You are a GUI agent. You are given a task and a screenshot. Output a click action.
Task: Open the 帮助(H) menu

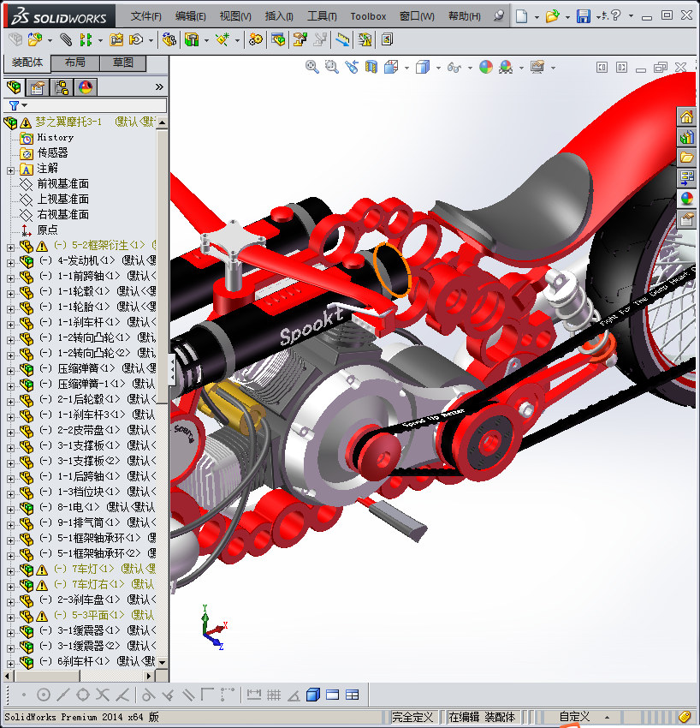point(465,16)
